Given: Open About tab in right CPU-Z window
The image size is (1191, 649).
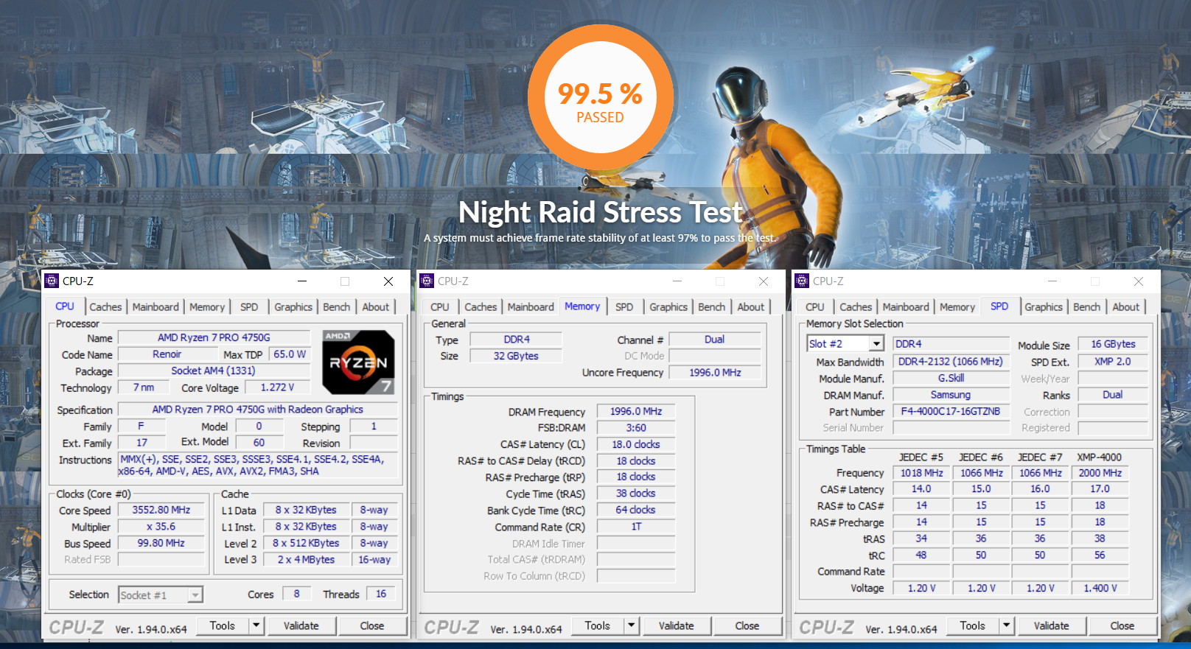Looking at the screenshot, I should [1126, 307].
